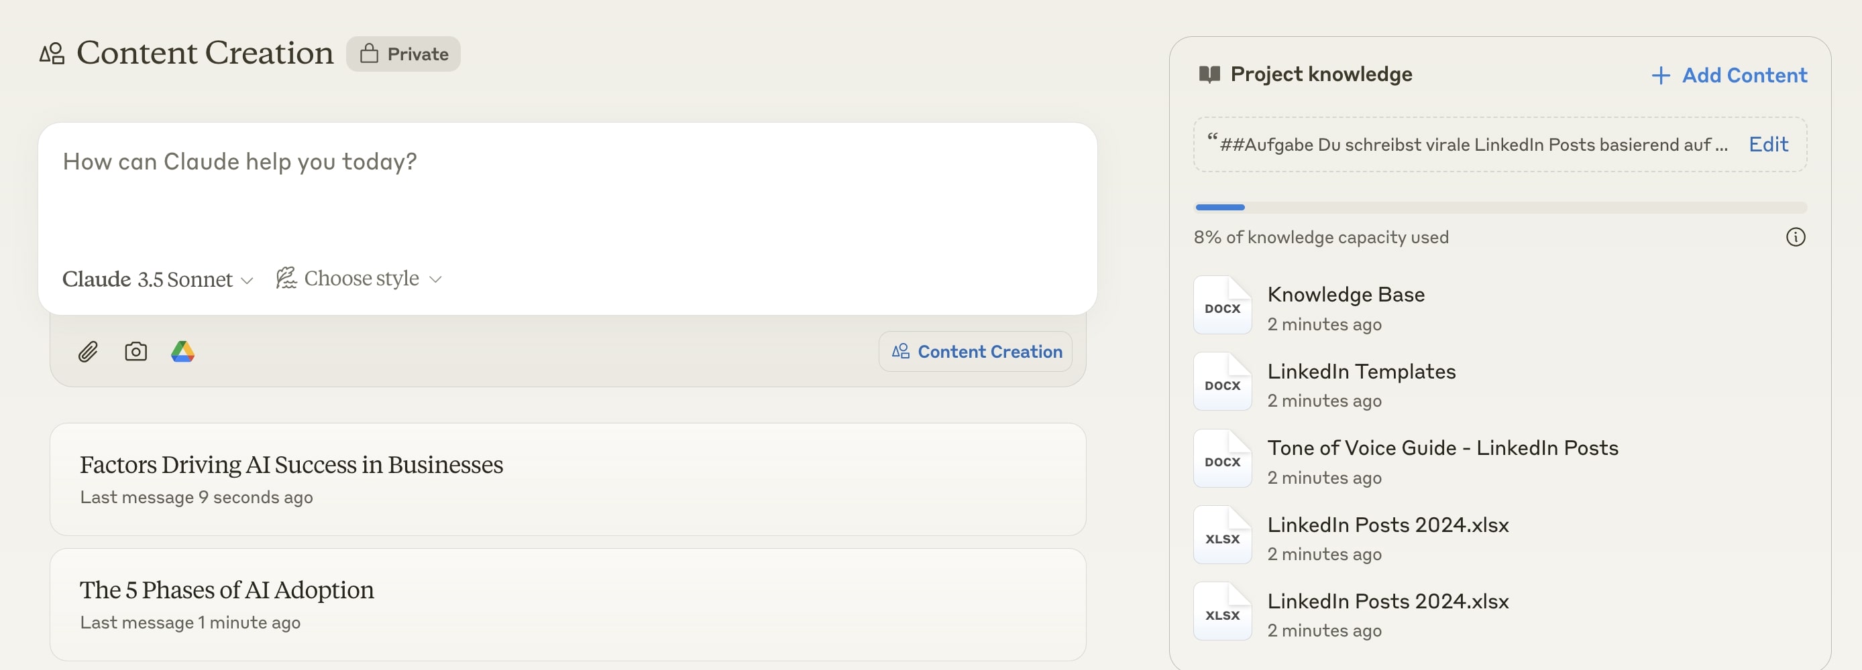The image size is (1862, 670).
Task: Click the knowledge capacity info icon
Action: (x=1796, y=237)
